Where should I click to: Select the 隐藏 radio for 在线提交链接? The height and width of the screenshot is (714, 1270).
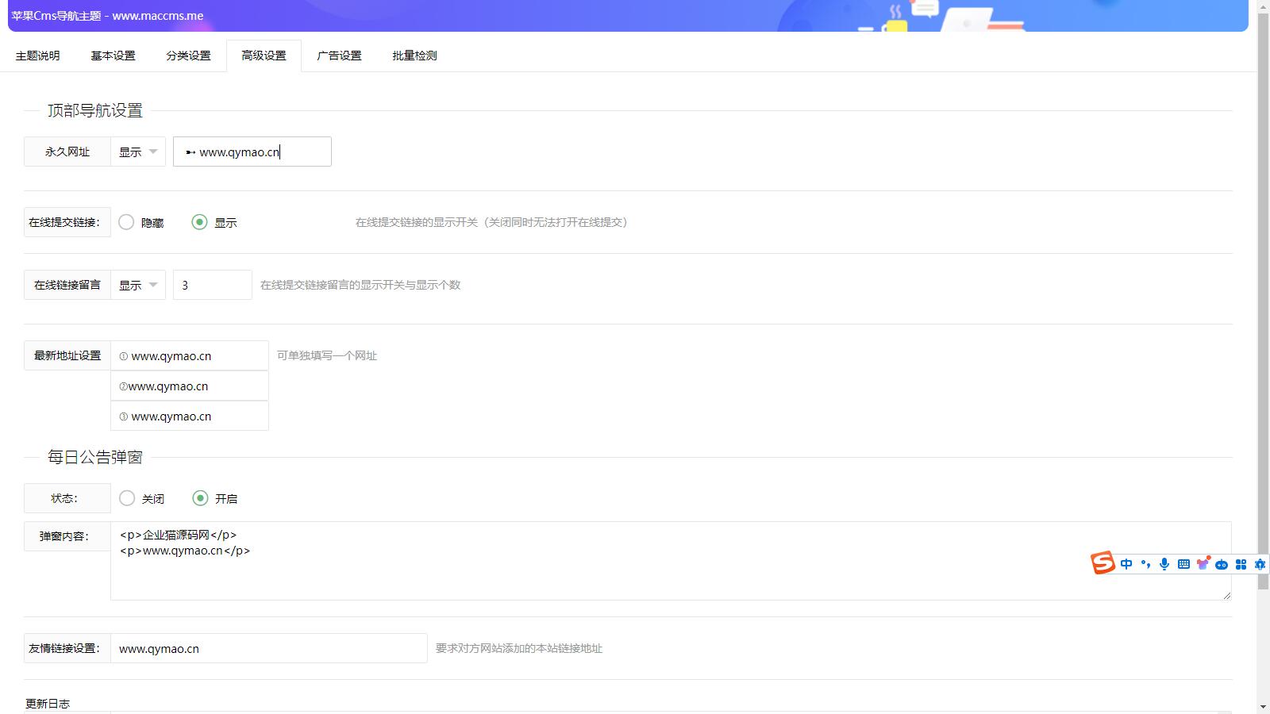point(126,222)
